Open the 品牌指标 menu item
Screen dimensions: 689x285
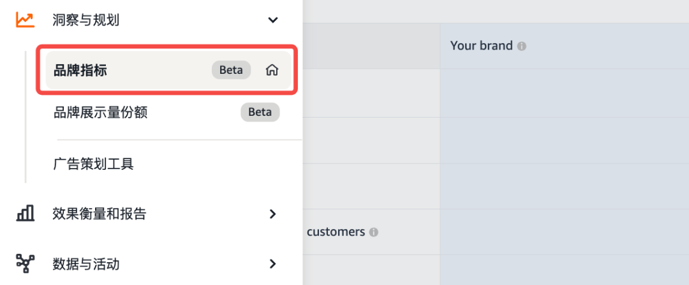point(80,71)
